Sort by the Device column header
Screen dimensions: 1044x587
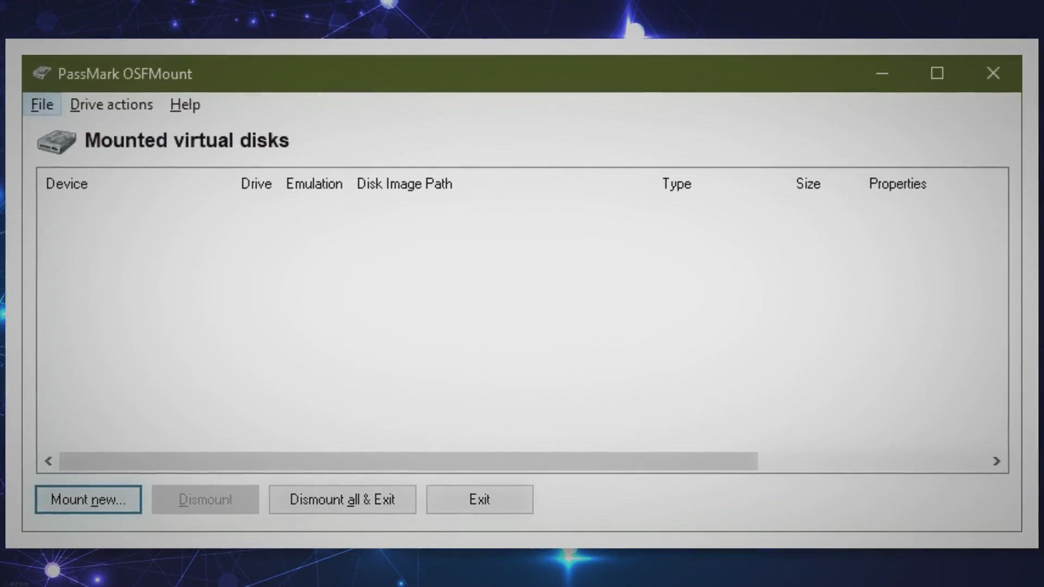(66, 184)
